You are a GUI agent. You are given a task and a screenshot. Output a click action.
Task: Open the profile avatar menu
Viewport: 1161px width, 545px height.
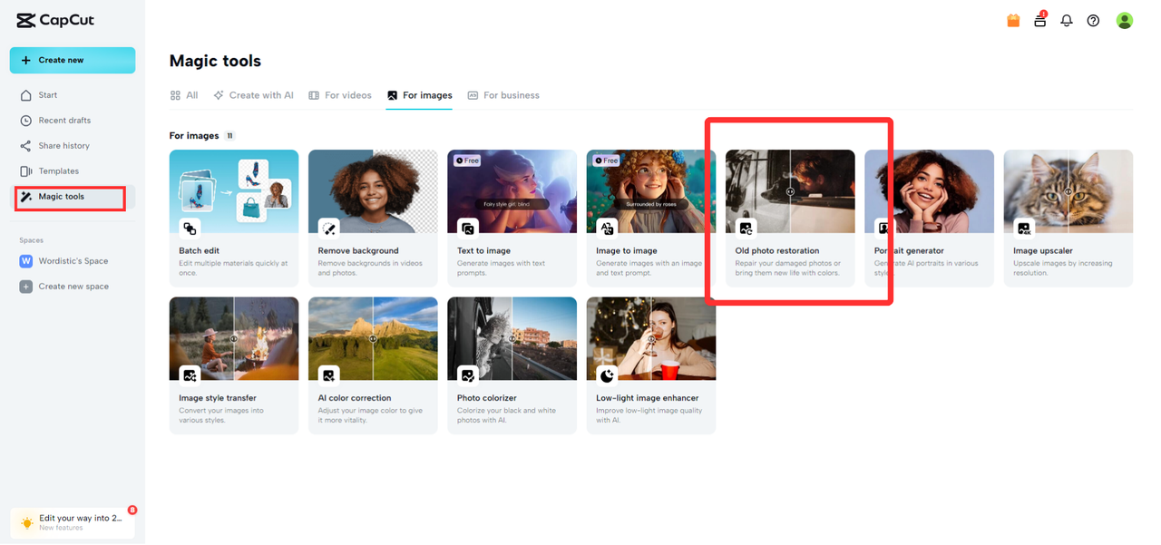1125,20
